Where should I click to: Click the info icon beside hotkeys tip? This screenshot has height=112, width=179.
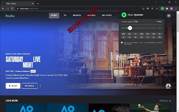tap(122, 43)
